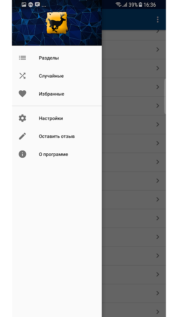This screenshot has width=178, height=317.
Task: Tap the pencil icon for Оставить отзыв
Action: coord(23,136)
